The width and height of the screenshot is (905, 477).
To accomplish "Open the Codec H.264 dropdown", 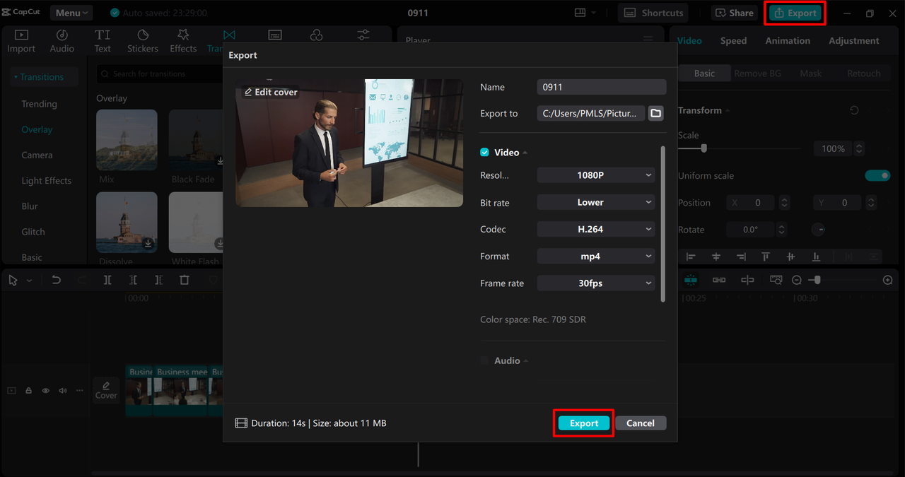I will pos(596,229).
